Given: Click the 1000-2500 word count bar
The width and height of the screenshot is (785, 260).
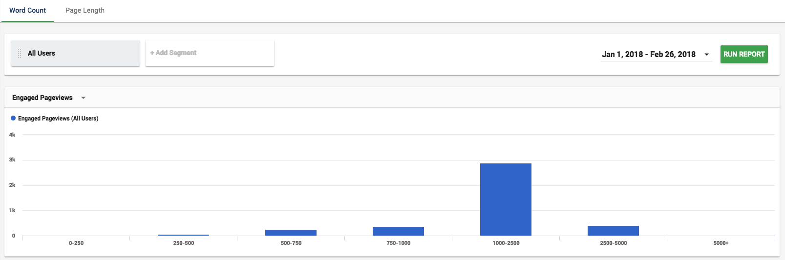Looking at the screenshot, I should click(x=506, y=200).
